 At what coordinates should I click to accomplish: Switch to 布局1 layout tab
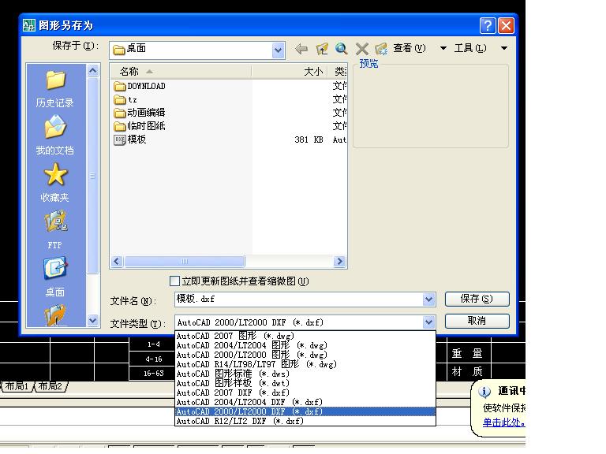point(17,386)
